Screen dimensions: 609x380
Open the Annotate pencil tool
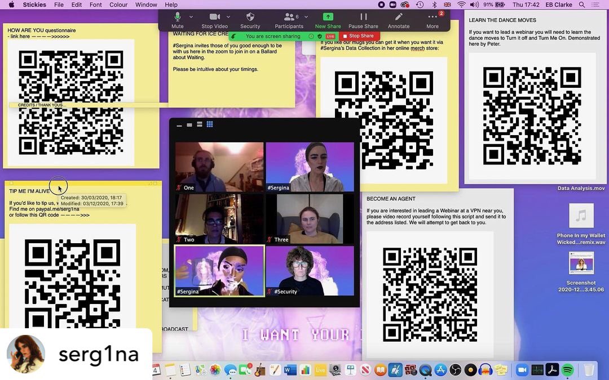[399, 20]
